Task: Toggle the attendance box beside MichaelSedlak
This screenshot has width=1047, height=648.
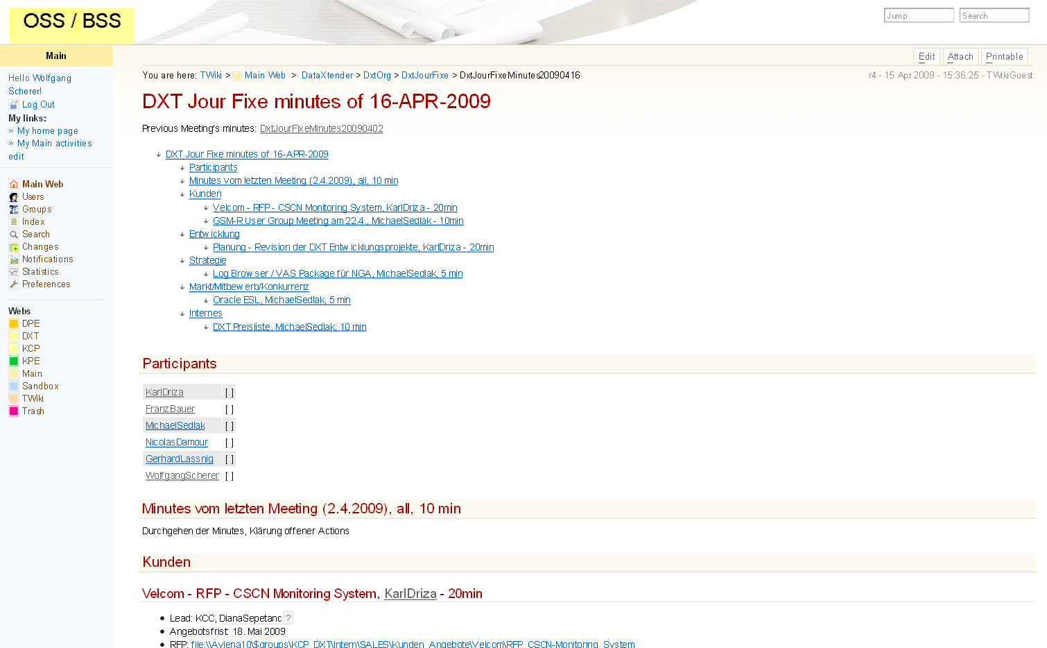Action: click(x=230, y=426)
